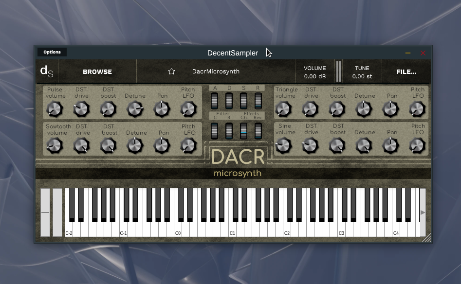Click the Sawtooth volume knob
This screenshot has height=284, width=461.
pyautogui.click(x=55, y=146)
